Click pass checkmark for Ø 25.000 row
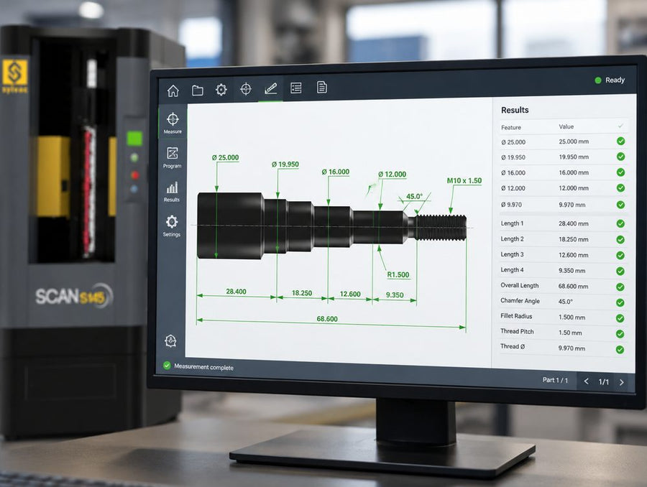The height and width of the screenshot is (487, 647). [620, 141]
